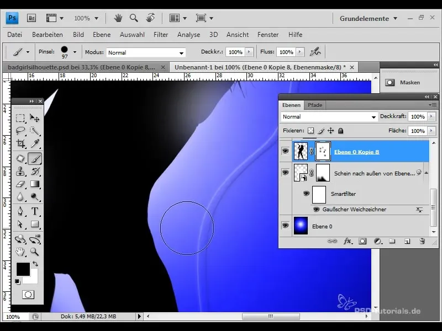The image size is (442, 331).
Task: Open the Filter menu
Action: pyautogui.click(x=161, y=35)
